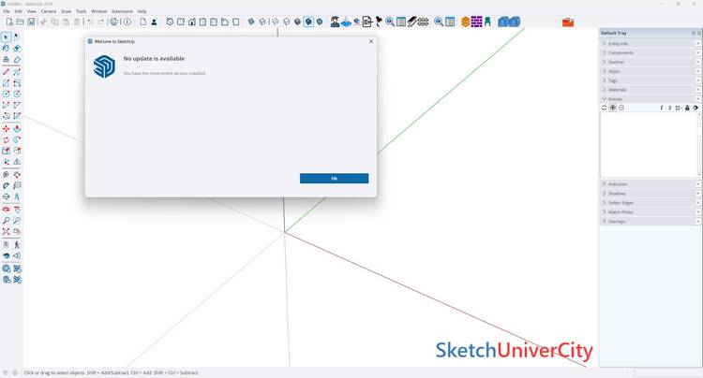Expand the Shadows panel
The image size is (703, 378).
pos(619,194)
